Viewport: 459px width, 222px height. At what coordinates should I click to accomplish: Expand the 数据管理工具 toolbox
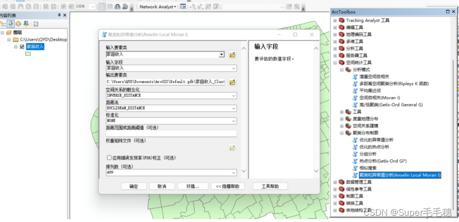click(x=335, y=182)
